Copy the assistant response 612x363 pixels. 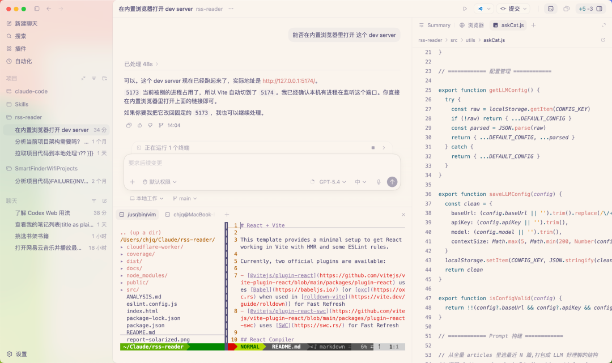pos(129,125)
